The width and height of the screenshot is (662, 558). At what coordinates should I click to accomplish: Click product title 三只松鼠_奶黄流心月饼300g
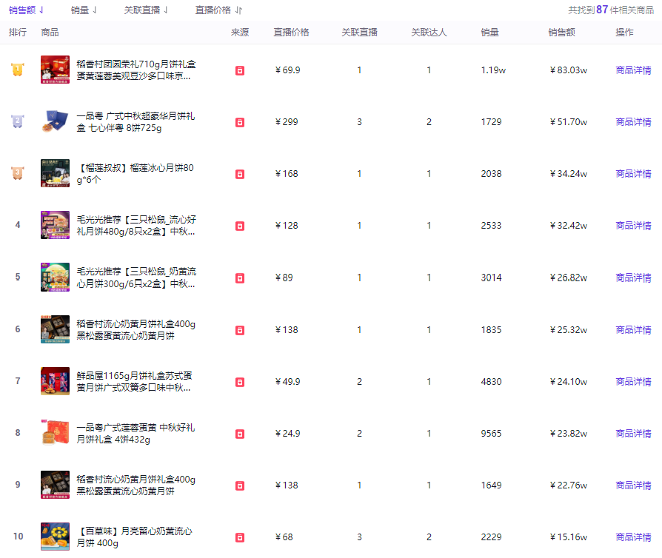(x=136, y=278)
